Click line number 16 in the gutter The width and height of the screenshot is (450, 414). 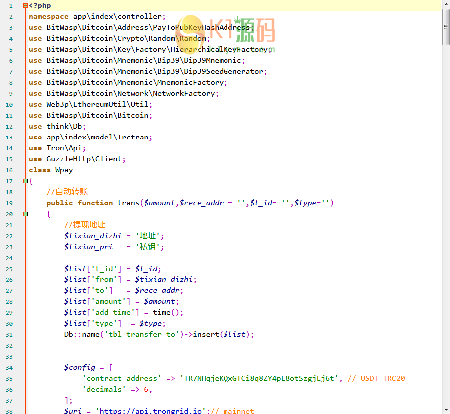9,170
